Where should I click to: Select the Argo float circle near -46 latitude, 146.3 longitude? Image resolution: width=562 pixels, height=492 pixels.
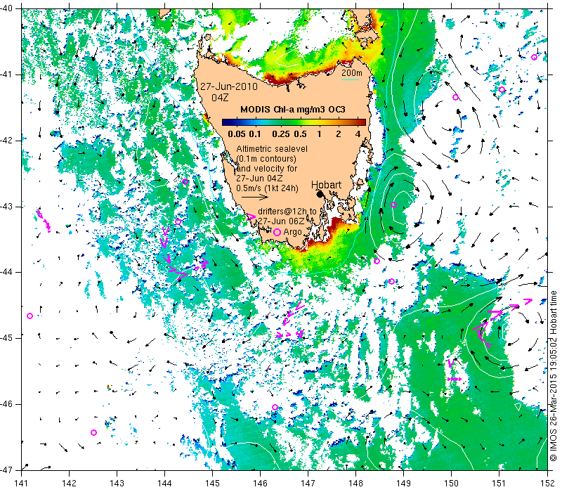[275, 407]
